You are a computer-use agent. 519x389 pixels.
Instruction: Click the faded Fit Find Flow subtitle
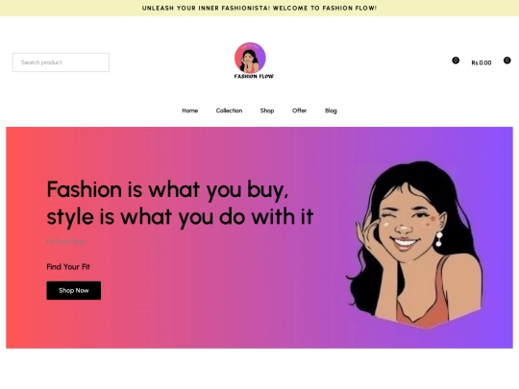coord(65,242)
